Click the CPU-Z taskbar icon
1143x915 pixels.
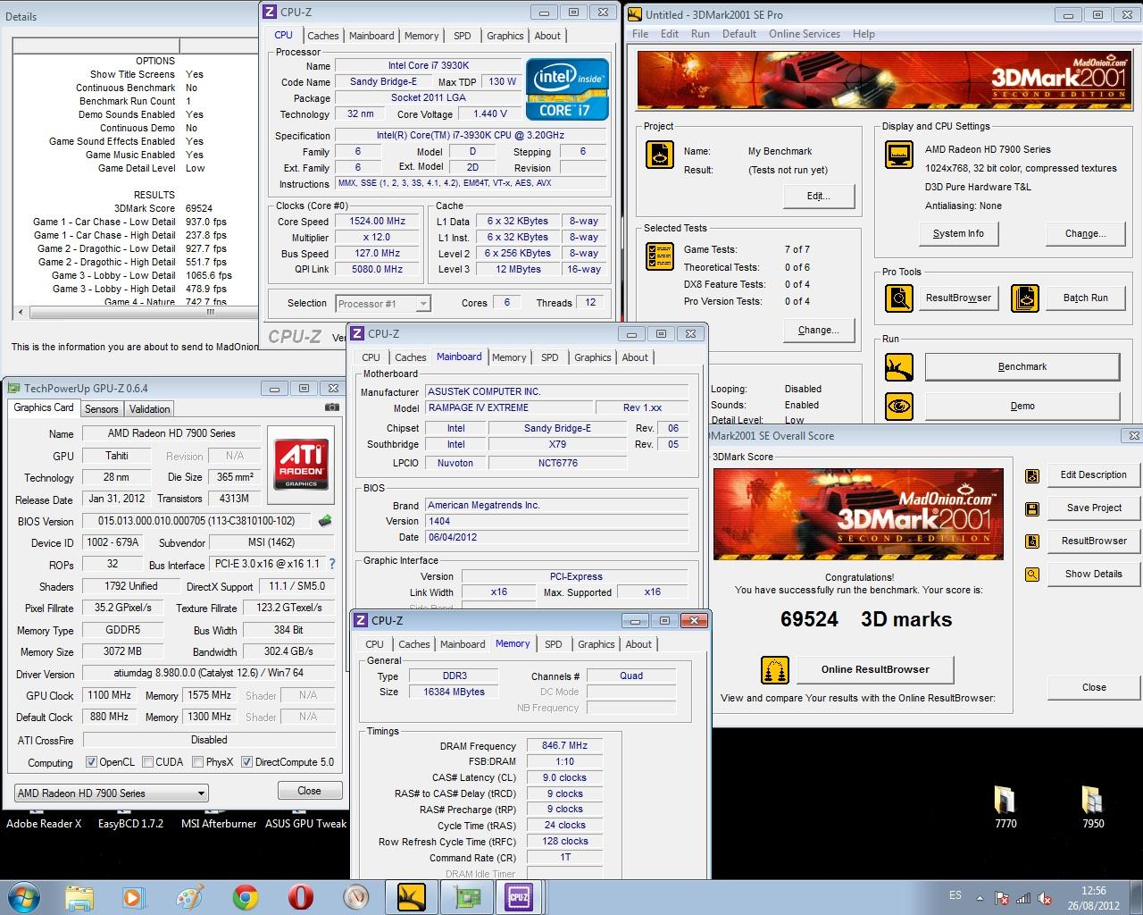pyautogui.click(x=519, y=896)
